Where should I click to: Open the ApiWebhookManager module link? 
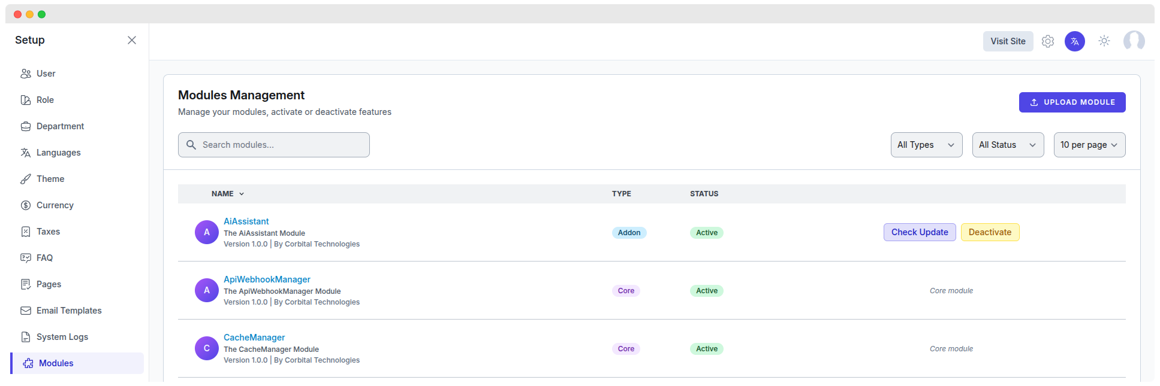[267, 279]
